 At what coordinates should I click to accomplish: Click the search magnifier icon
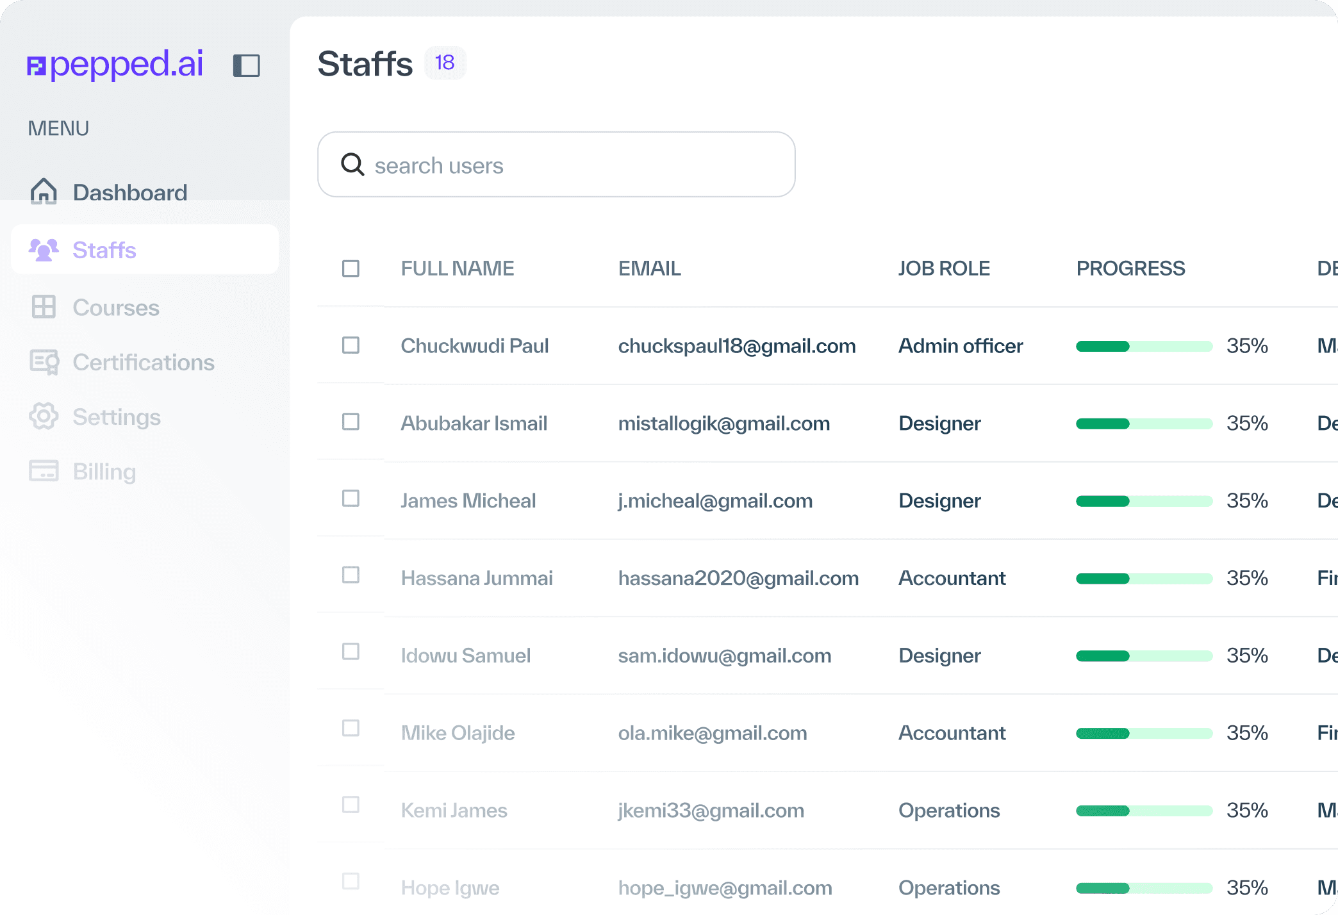pos(352,165)
